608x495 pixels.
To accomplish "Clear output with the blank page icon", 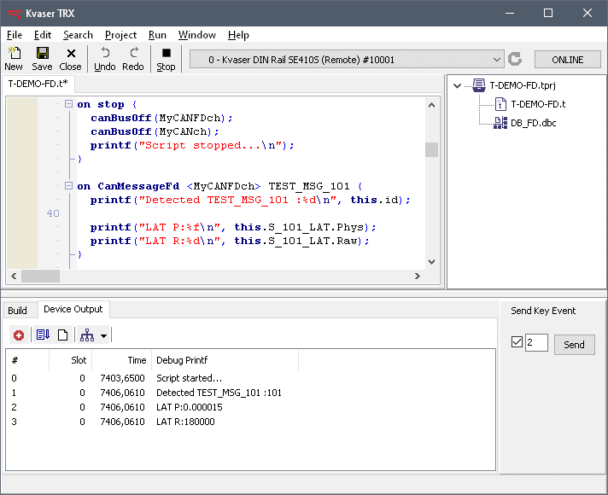I will (x=62, y=335).
